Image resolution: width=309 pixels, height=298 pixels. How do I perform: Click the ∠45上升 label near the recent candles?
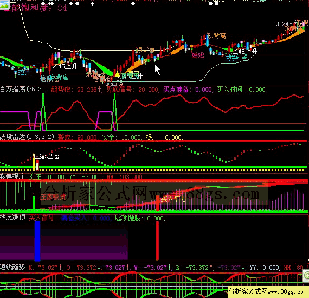[245, 52]
